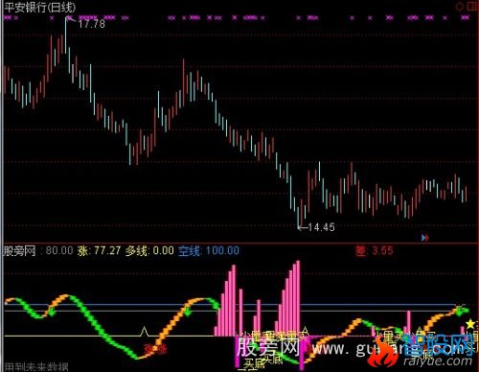Screen dimensions: 479x372
Task: Click the 空线: 100.00 indicator value
Action: [x=209, y=250]
